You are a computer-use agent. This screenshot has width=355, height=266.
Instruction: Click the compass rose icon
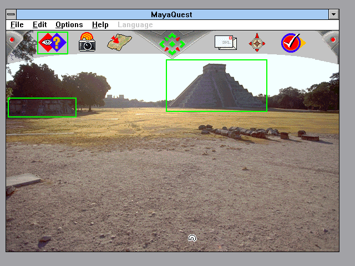coord(257,43)
